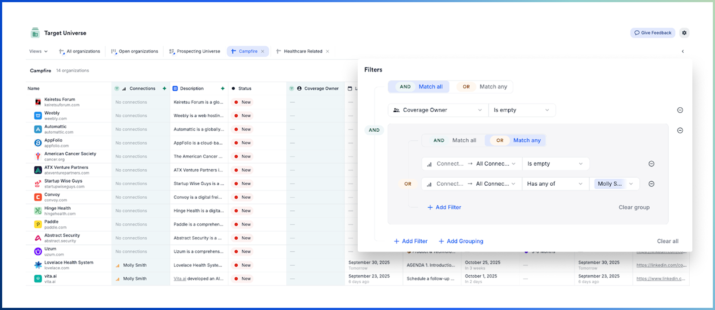
Task: Click the green plus beside the Connections column
Action: tap(164, 89)
